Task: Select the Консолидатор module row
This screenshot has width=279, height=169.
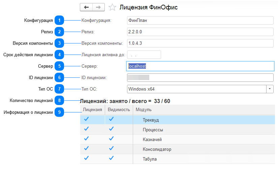Action: [178, 149]
